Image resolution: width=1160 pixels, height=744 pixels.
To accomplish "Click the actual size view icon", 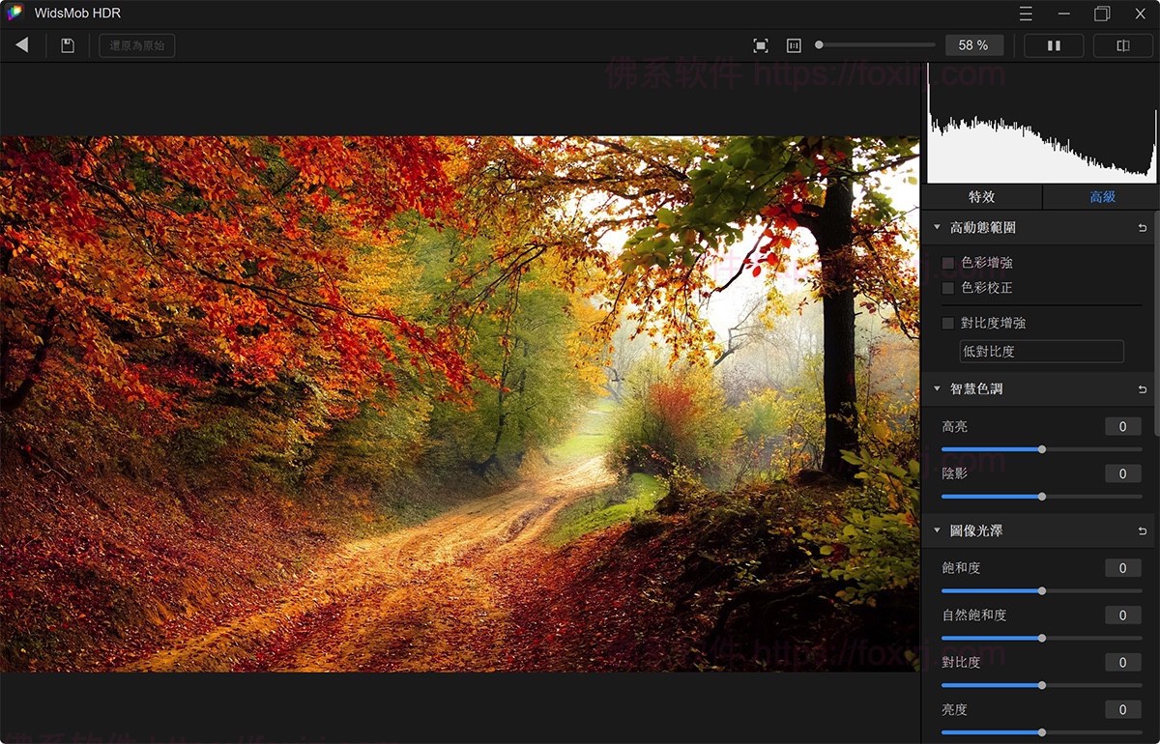I will click(x=793, y=44).
